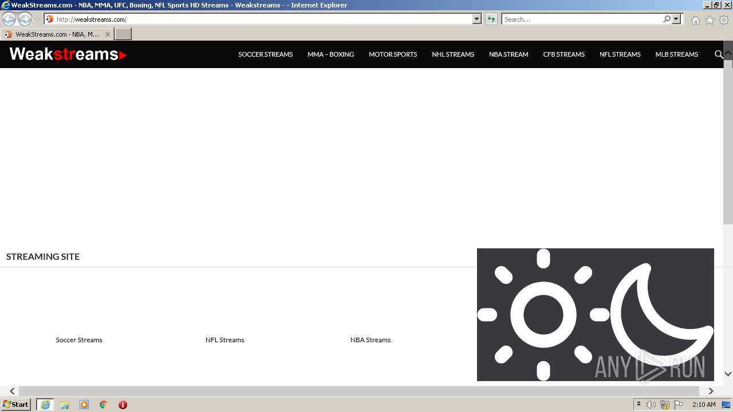733x412 pixels.
Task: Click the browser Search box
Action: click(581, 19)
